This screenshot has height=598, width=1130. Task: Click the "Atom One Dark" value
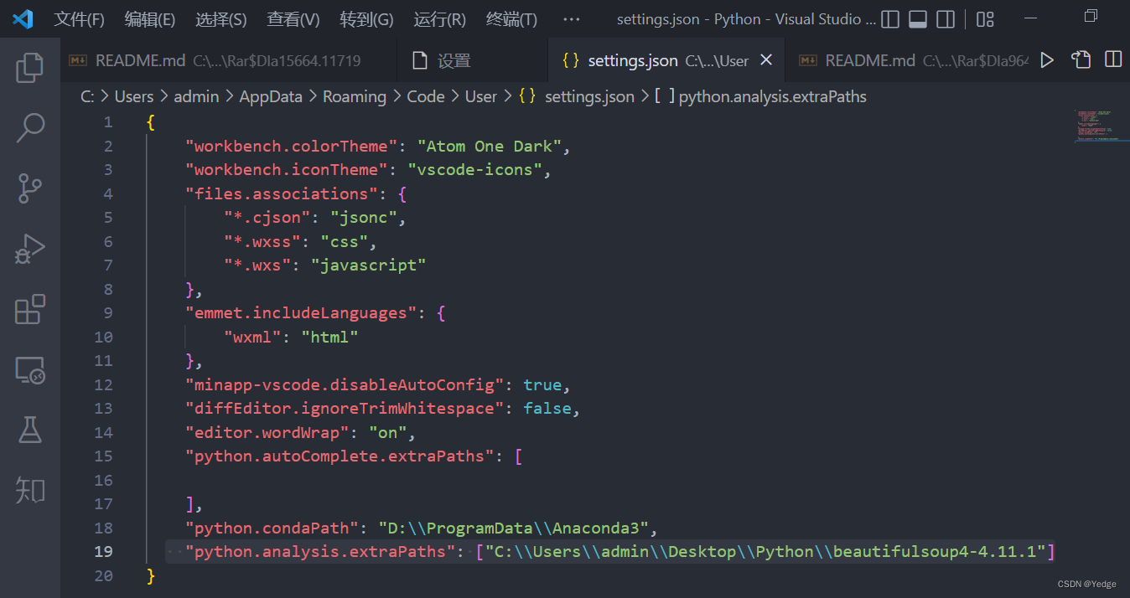(x=489, y=146)
